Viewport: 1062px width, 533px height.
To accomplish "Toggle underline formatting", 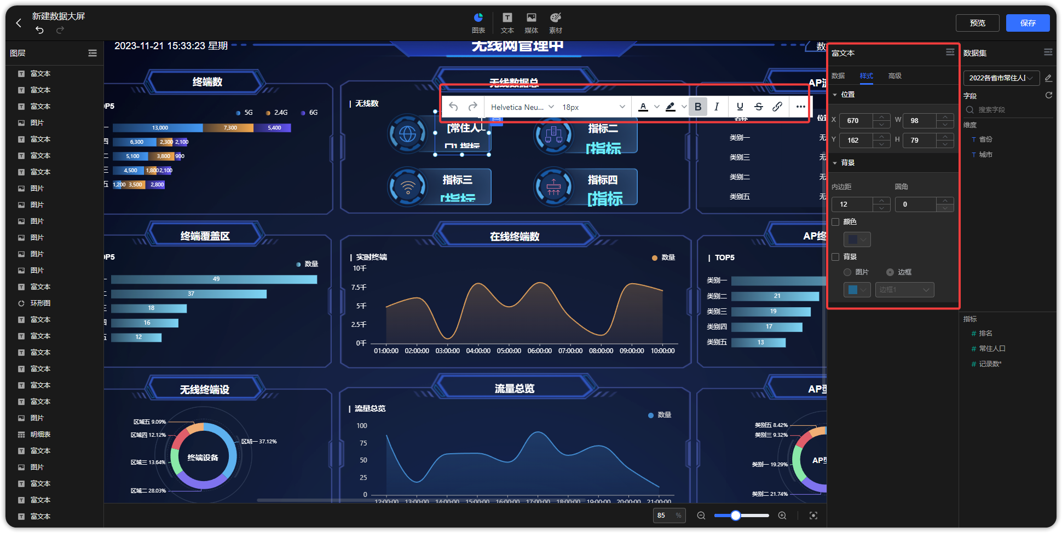I will point(740,107).
